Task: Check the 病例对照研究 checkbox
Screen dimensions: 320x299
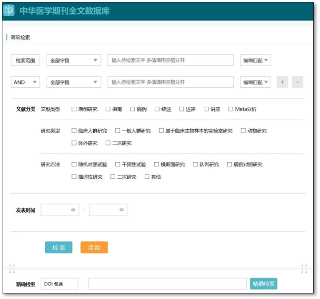Action: [x=230, y=165]
